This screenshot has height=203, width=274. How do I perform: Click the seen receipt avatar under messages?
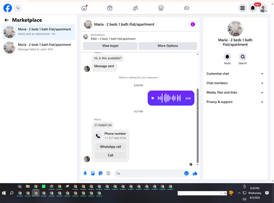[191, 165]
